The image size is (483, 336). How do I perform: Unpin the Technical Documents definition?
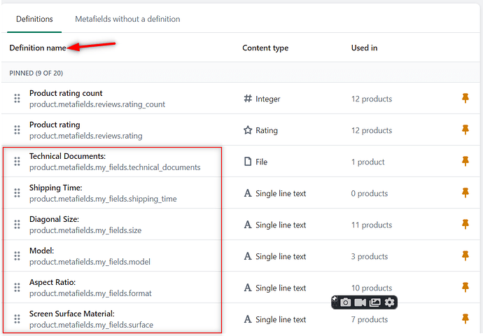coord(465,162)
